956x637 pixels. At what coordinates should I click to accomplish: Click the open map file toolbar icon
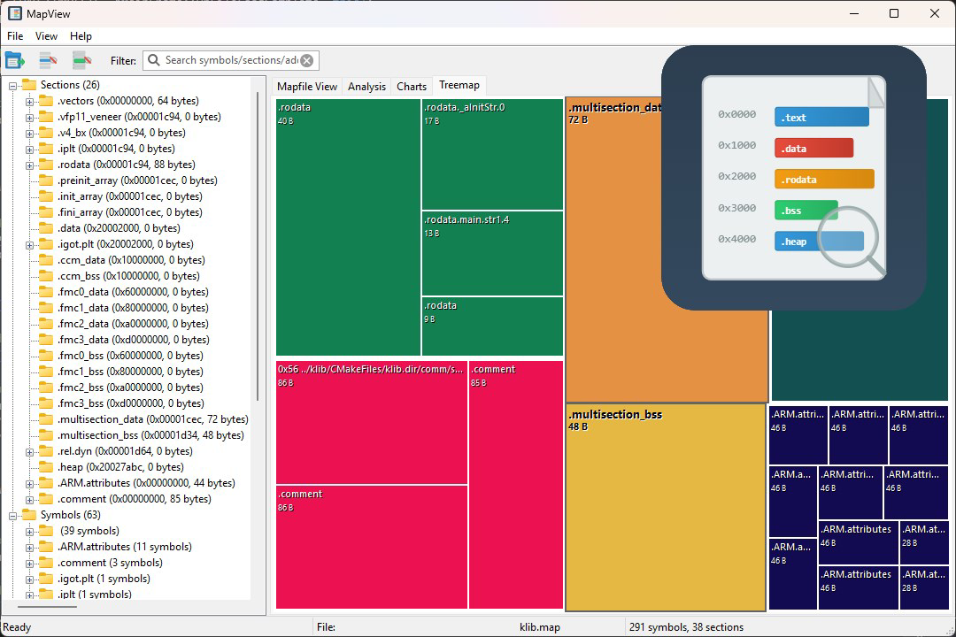coord(15,60)
